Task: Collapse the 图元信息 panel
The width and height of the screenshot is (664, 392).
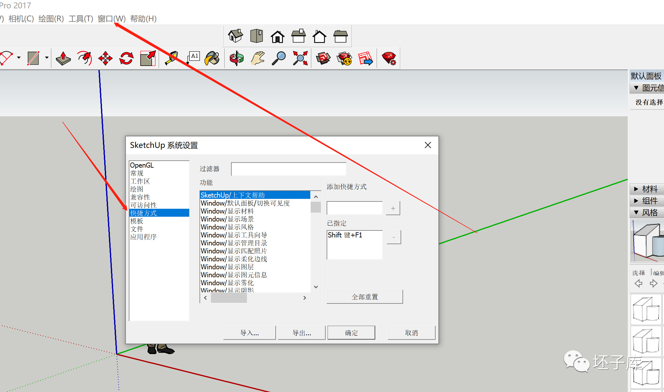Action: pyautogui.click(x=647, y=88)
